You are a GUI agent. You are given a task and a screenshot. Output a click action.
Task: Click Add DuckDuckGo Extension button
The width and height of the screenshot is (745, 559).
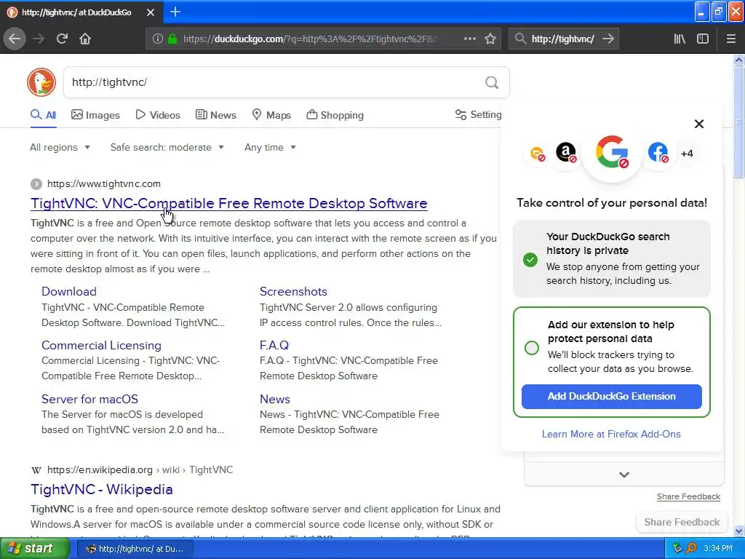click(611, 397)
